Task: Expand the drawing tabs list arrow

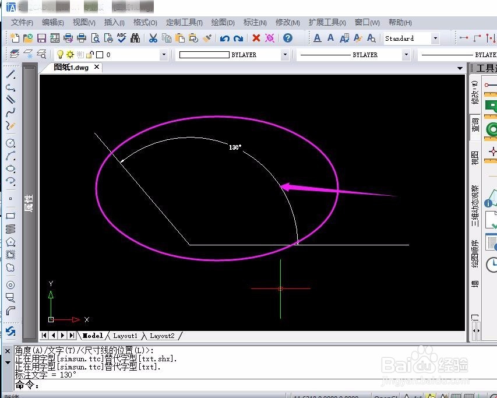Action: pyautogui.click(x=460, y=68)
